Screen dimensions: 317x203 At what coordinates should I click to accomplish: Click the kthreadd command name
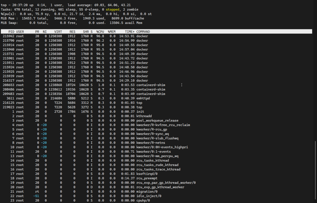pos(144,116)
